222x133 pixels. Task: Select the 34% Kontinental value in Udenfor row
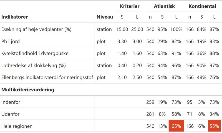[214, 114]
